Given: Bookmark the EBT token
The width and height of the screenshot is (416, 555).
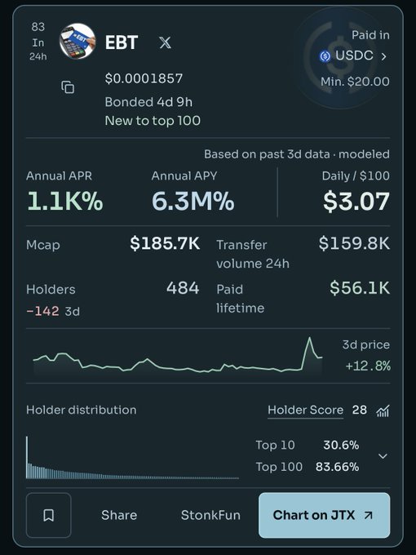Looking at the screenshot, I should [x=49, y=515].
